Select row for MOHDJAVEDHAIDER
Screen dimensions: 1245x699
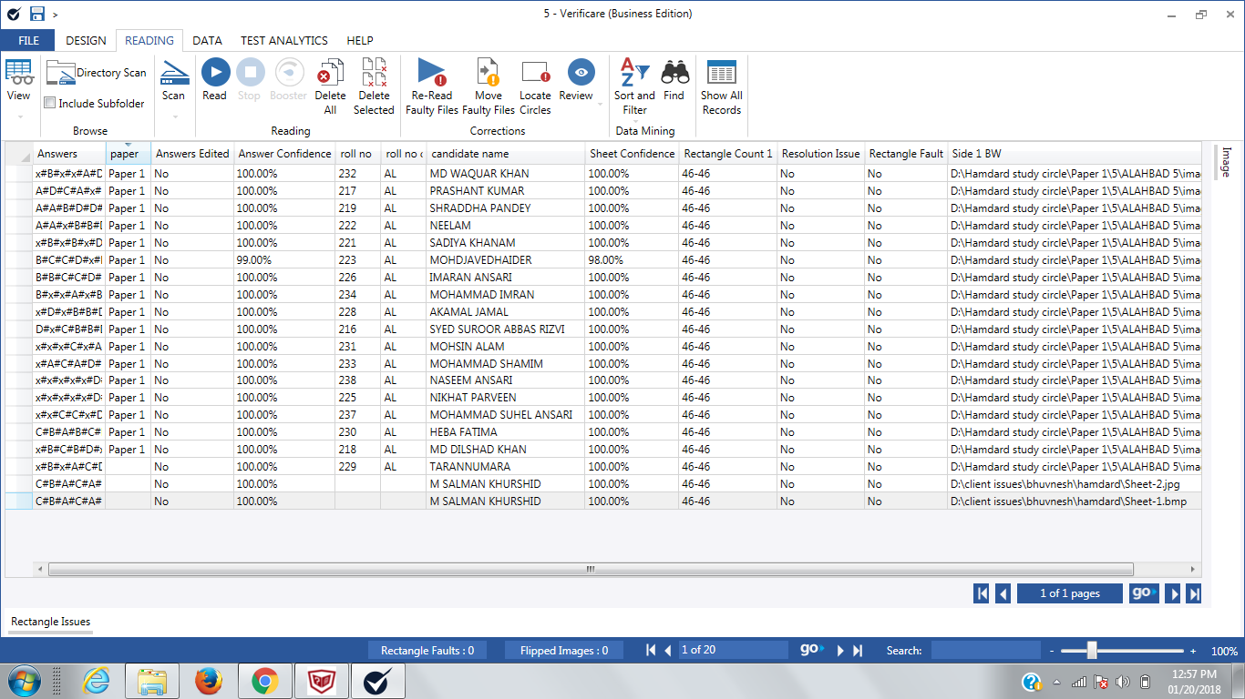click(603, 259)
